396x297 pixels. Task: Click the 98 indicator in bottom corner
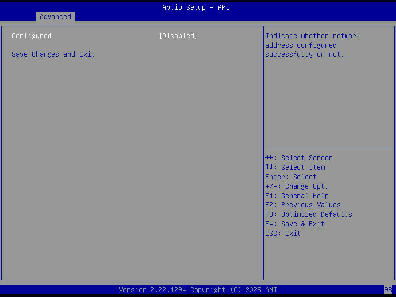[388, 289]
